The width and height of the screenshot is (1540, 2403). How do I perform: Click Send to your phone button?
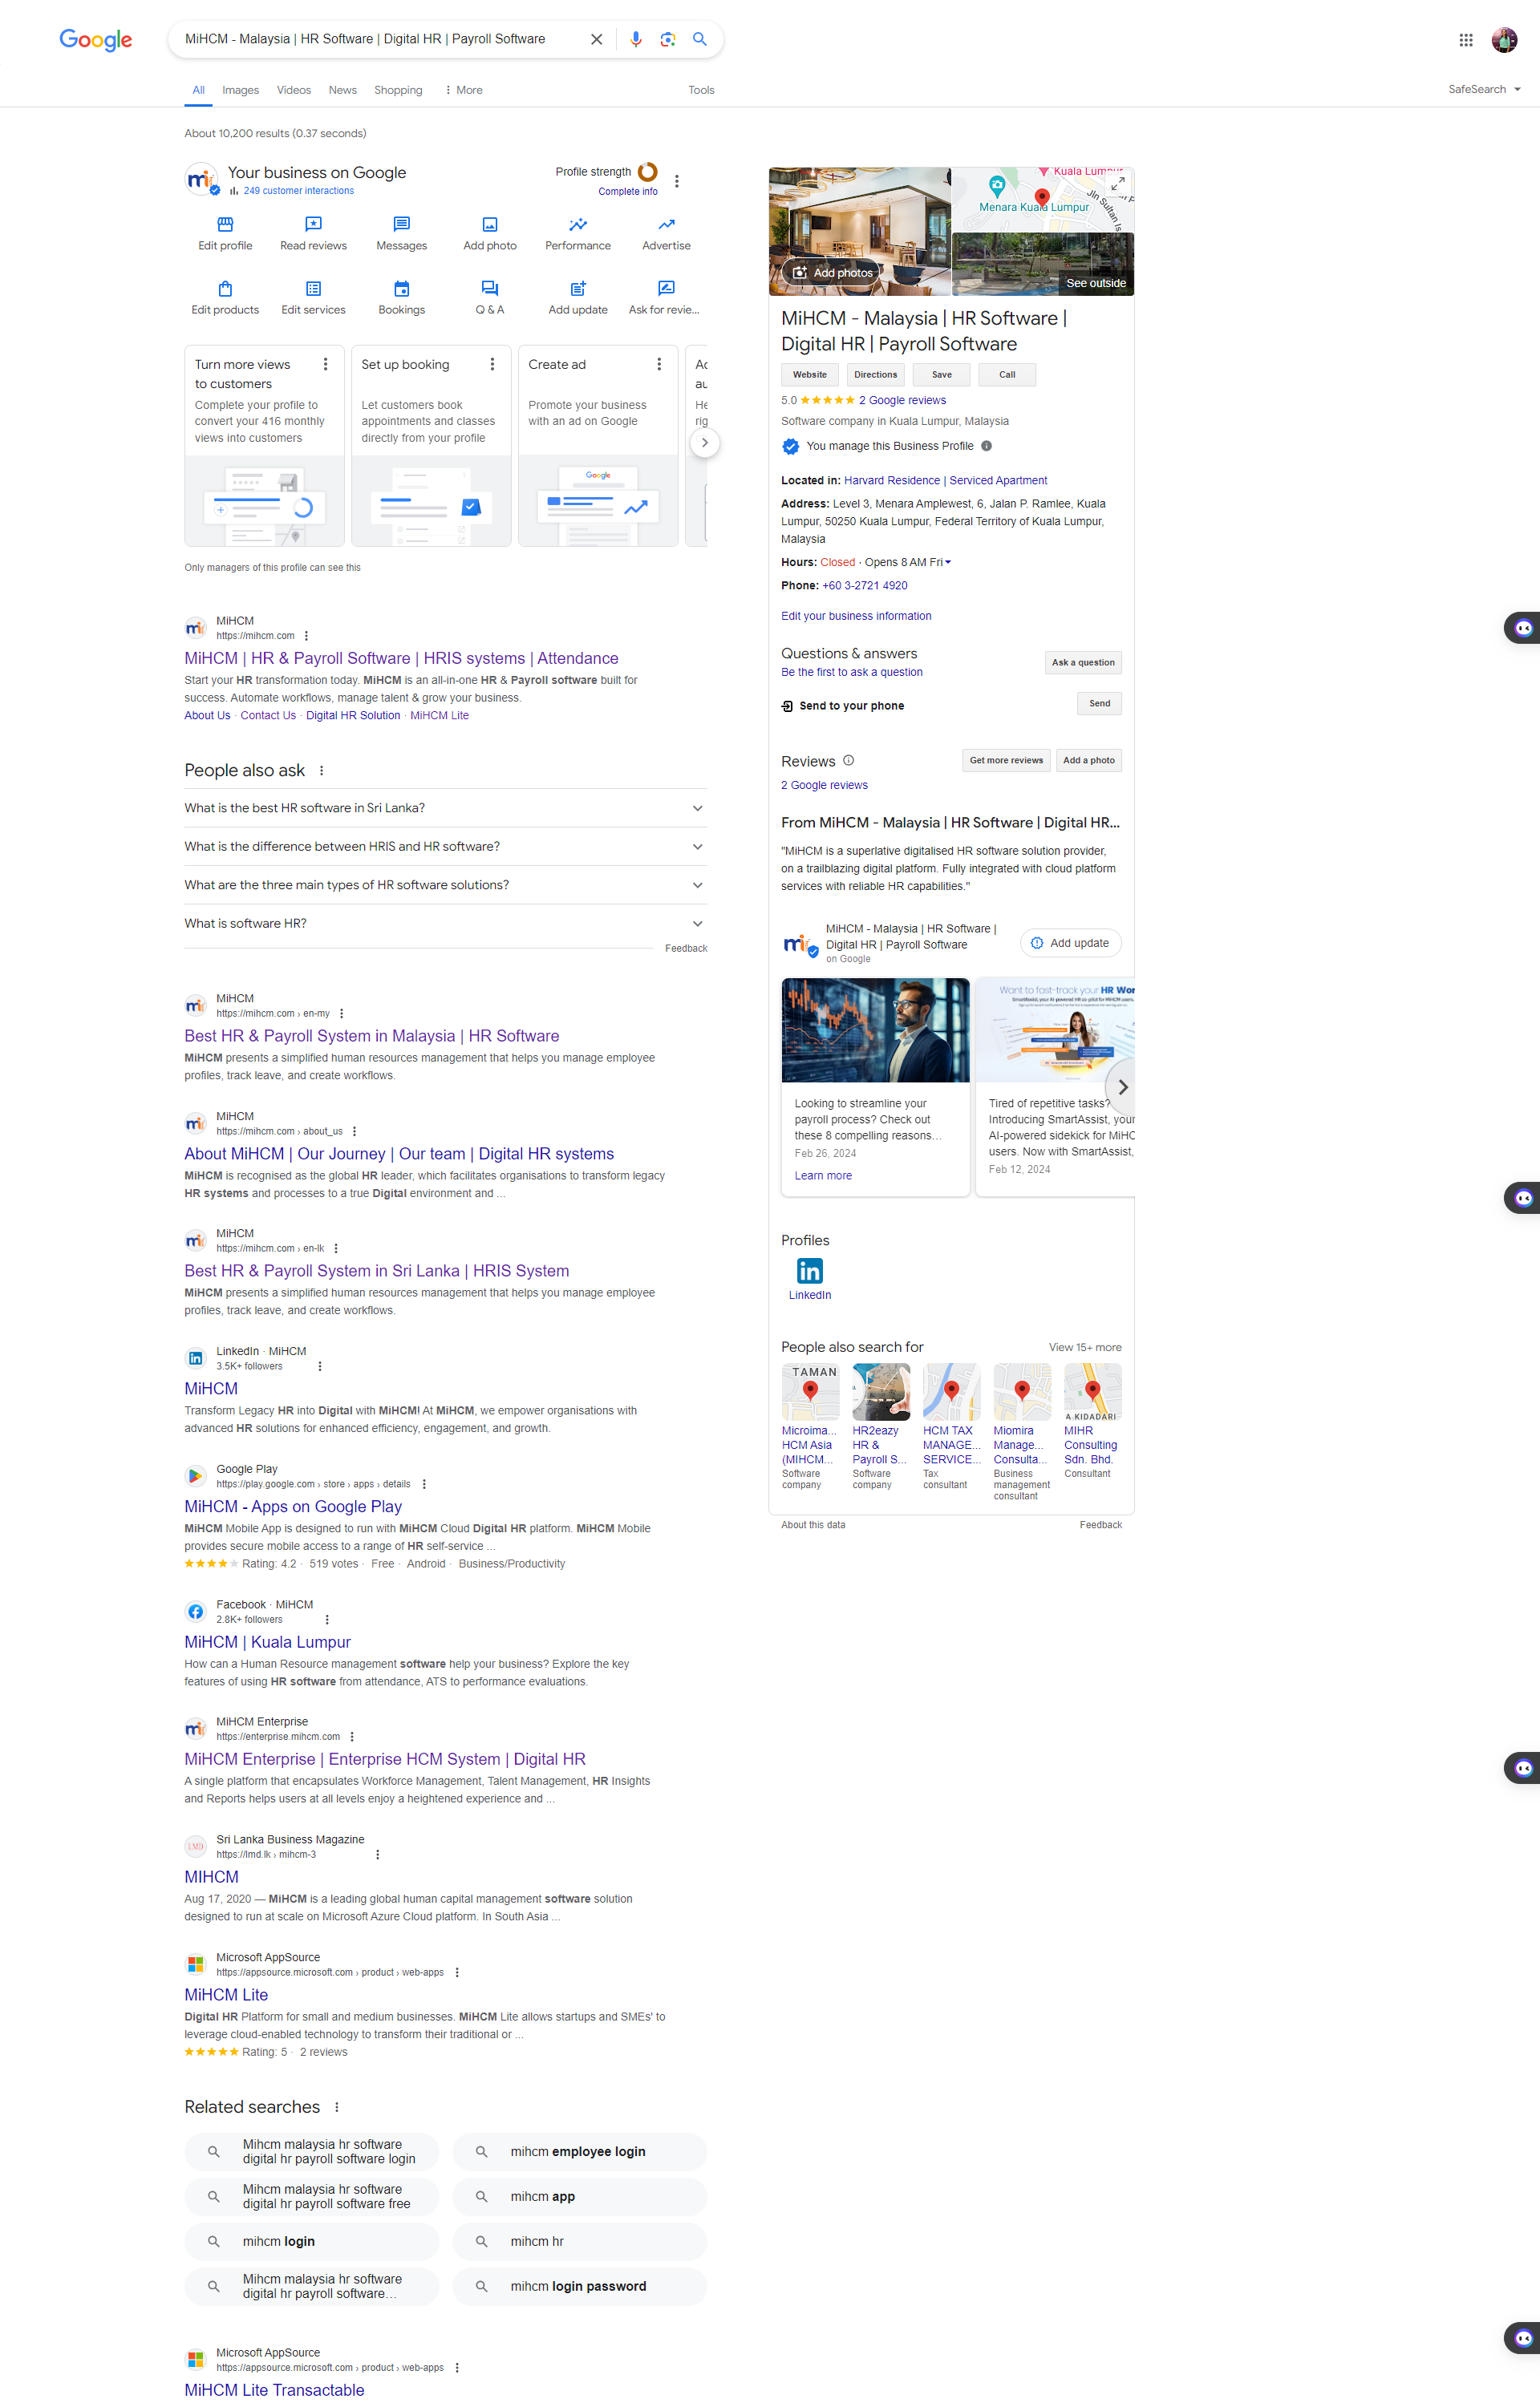[x=1099, y=704]
